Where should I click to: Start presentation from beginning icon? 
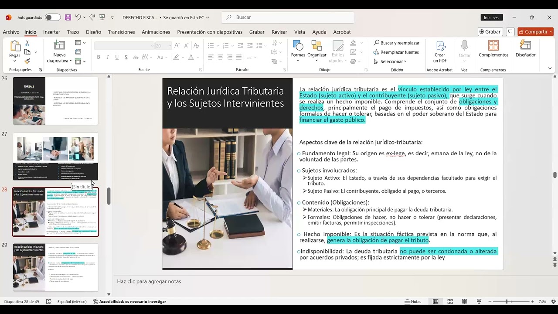[x=102, y=17]
